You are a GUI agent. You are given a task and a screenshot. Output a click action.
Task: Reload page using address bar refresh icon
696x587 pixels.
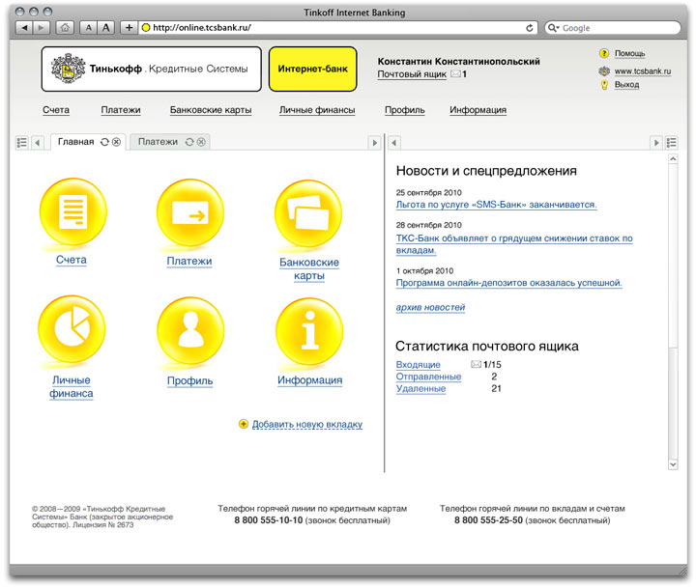(530, 28)
